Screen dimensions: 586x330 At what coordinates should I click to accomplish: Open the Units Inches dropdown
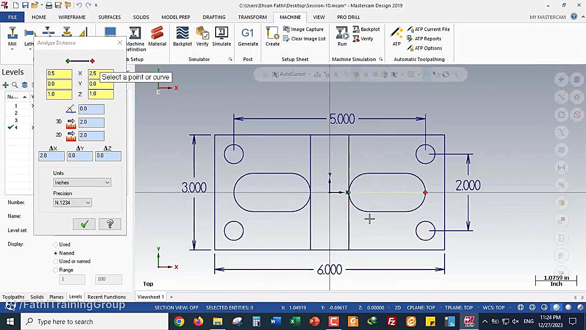82,182
